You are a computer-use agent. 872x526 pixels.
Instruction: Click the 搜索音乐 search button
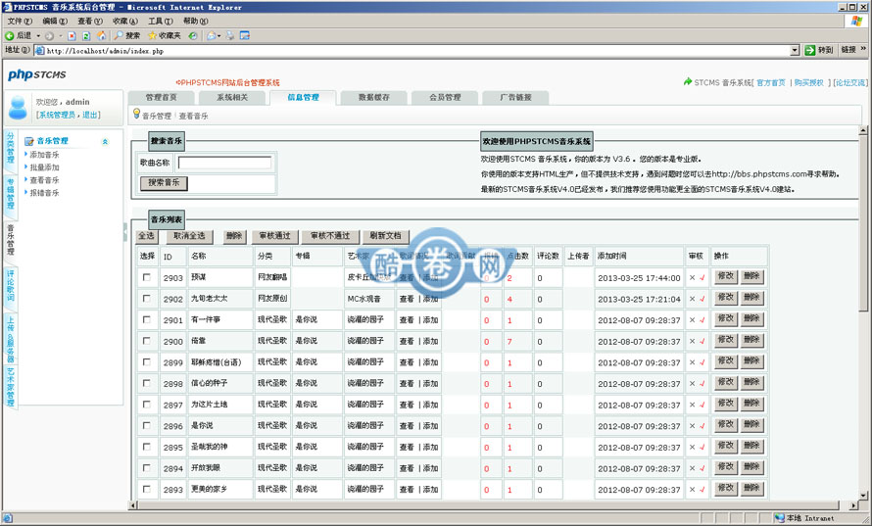pos(164,183)
